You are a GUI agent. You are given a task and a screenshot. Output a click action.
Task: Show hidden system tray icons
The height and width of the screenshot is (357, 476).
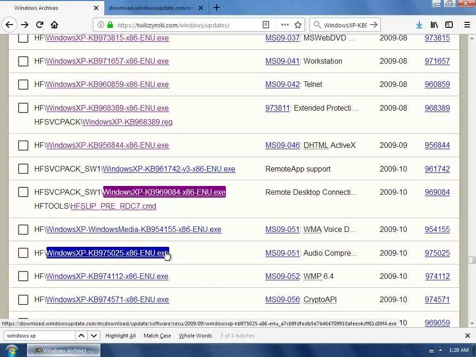click(x=440, y=350)
